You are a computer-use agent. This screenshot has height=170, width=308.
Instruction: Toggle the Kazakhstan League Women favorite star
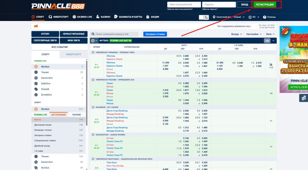point(93,135)
